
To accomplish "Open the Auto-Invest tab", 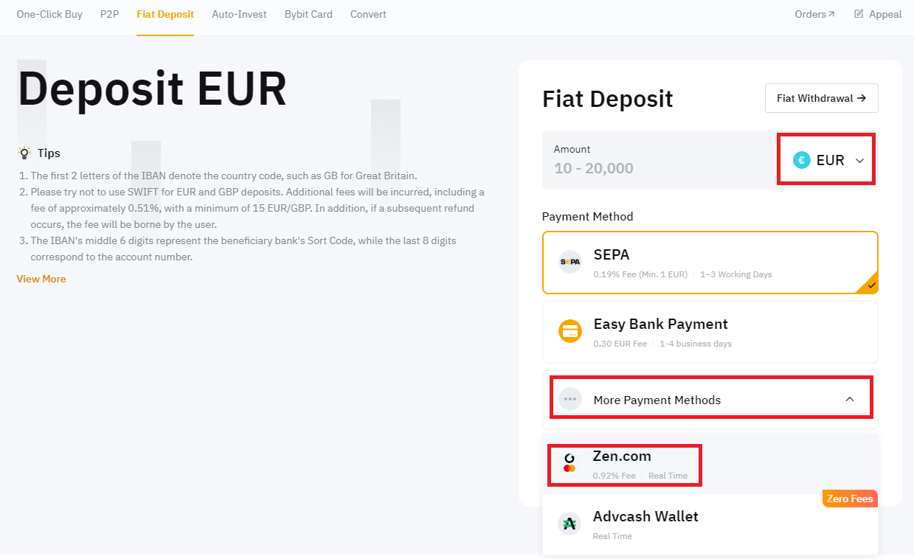I will (x=239, y=14).
